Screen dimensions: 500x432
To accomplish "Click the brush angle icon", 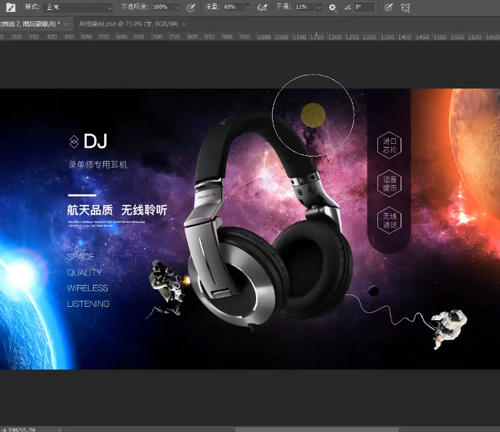I will (x=347, y=7).
